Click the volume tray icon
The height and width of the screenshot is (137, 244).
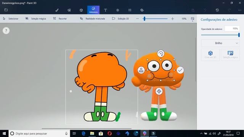(214, 134)
